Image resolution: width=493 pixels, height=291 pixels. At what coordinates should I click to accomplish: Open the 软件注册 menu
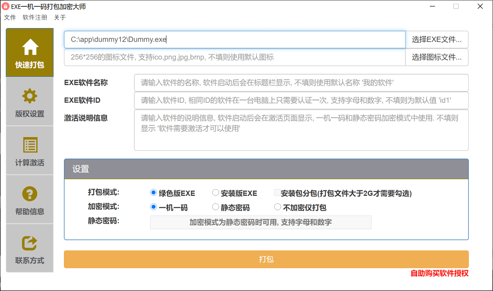click(x=35, y=17)
